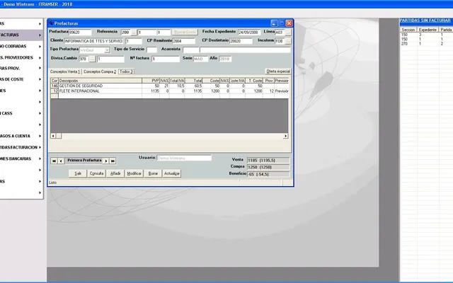
Task: Jump to the last prefactura record
Action: pos(113,161)
